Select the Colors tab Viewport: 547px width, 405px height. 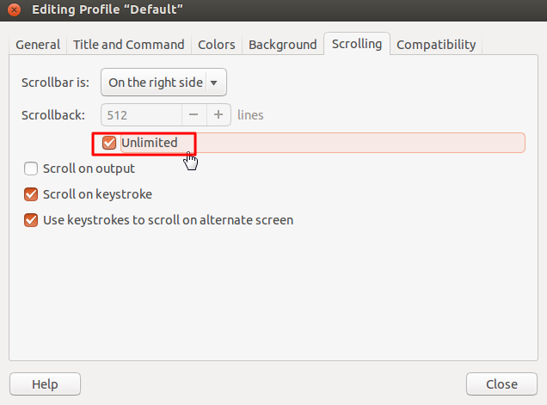[x=217, y=45]
